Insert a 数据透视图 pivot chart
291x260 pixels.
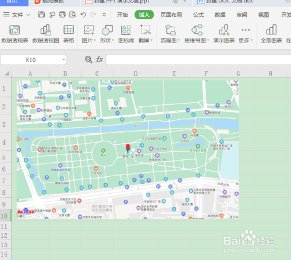45,34
